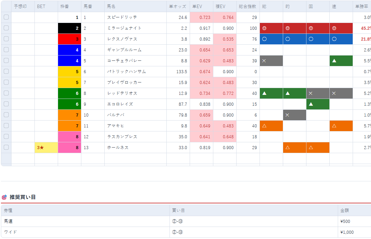The height and width of the screenshot is (239, 371).
Task: Tick the checkbox for レッドテリオス row
Action: coord(6,93)
